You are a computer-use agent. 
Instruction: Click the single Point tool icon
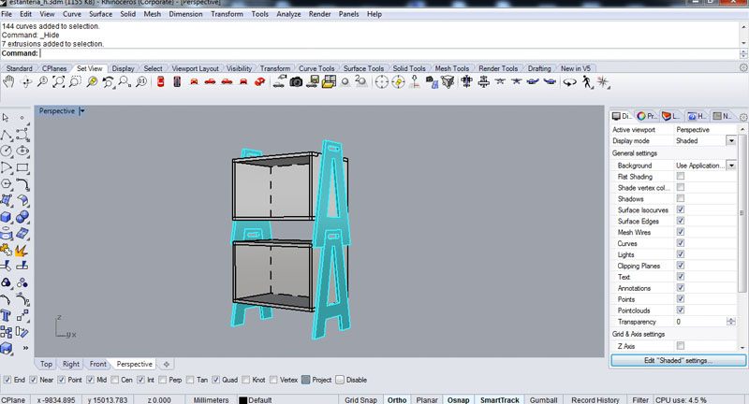tap(22, 117)
